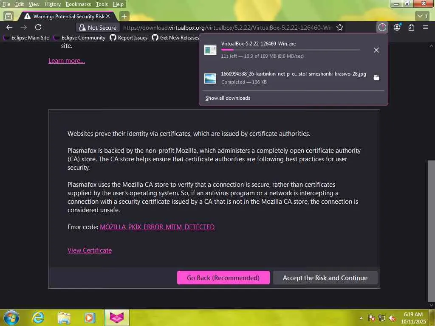
Task: Select the Warning: Potential Security Risk tab
Action: point(66,17)
